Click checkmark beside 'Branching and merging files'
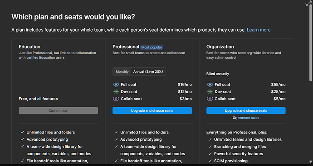The height and width of the screenshot is (166, 313). (210, 147)
